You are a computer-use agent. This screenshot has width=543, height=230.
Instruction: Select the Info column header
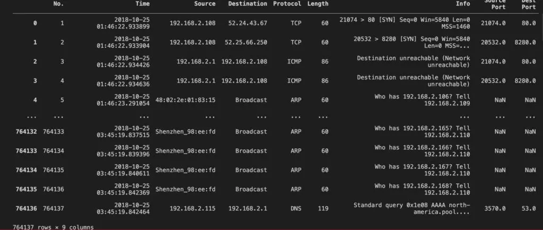(463, 4)
